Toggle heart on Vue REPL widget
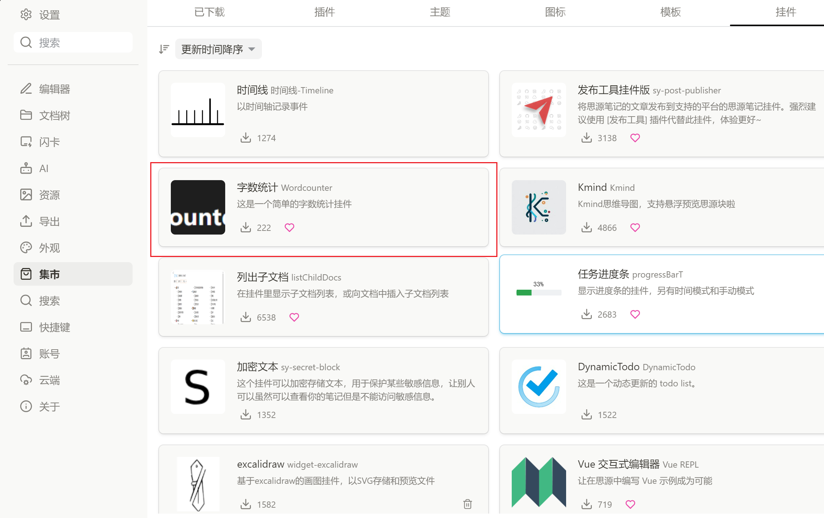 coord(630,504)
